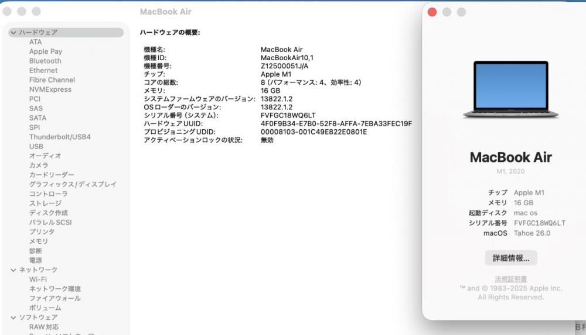586x335 pixels.
Task: Click M1, 2020 subtitle in About window
Action: [510, 171]
